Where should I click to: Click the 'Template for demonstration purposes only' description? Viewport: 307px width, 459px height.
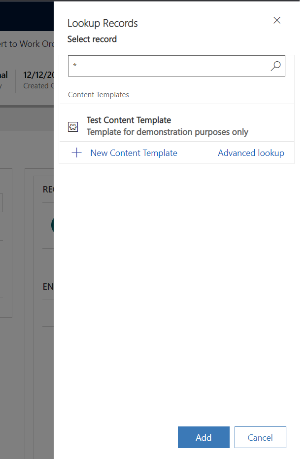(167, 132)
